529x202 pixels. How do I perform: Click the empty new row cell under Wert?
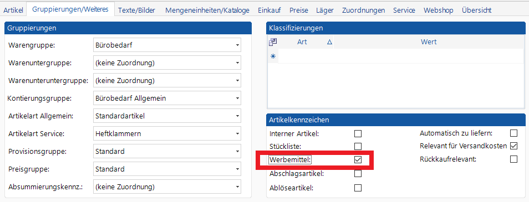[429, 56]
